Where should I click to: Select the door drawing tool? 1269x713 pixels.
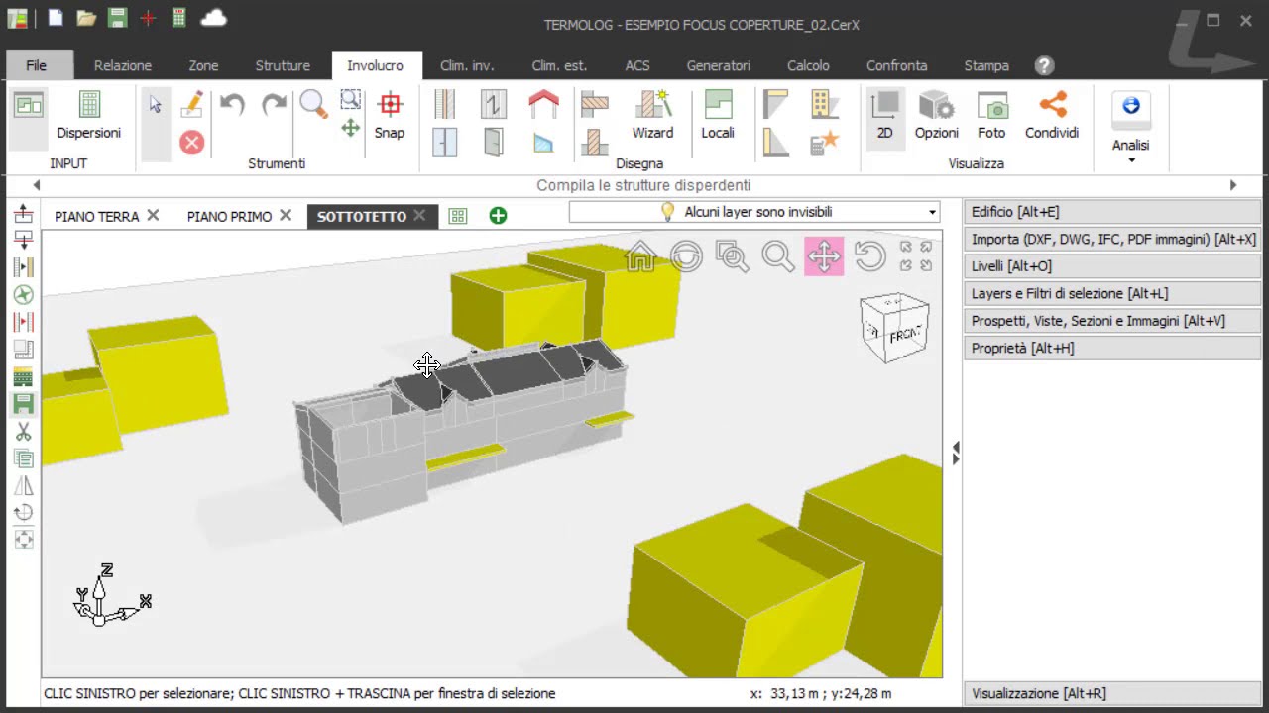coord(493,143)
